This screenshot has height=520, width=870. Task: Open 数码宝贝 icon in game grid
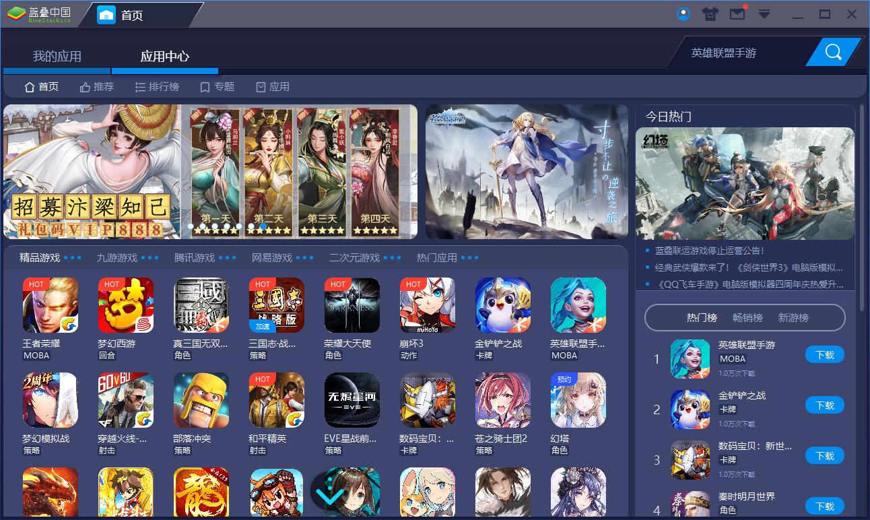tap(428, 400)
